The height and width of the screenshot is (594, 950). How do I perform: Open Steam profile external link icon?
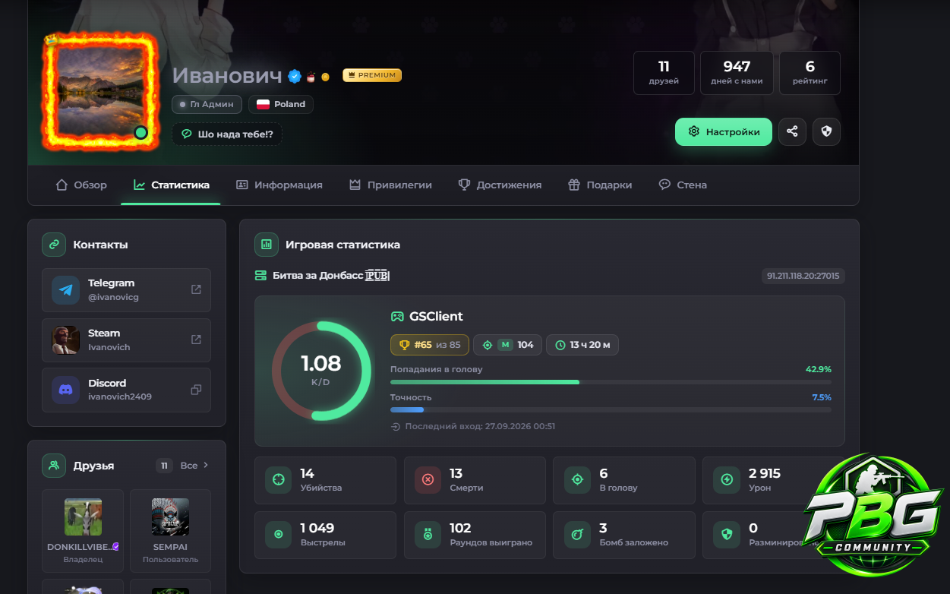point(196,340)
